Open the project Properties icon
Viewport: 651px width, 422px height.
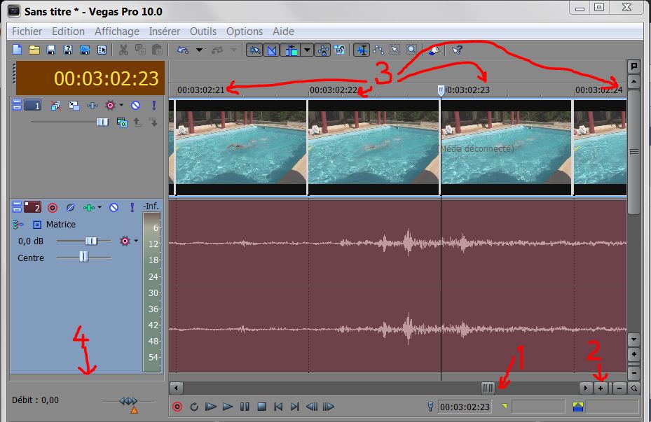point(102,50)
